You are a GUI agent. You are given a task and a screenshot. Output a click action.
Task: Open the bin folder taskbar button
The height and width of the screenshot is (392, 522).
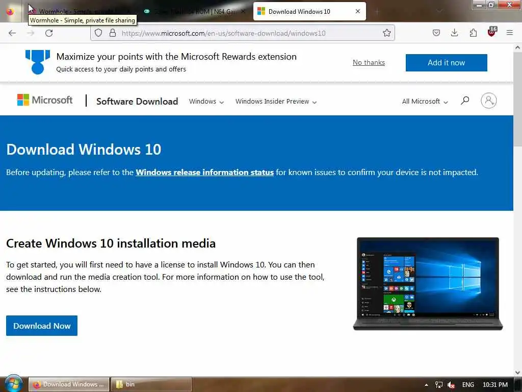[x=151, y=384]
